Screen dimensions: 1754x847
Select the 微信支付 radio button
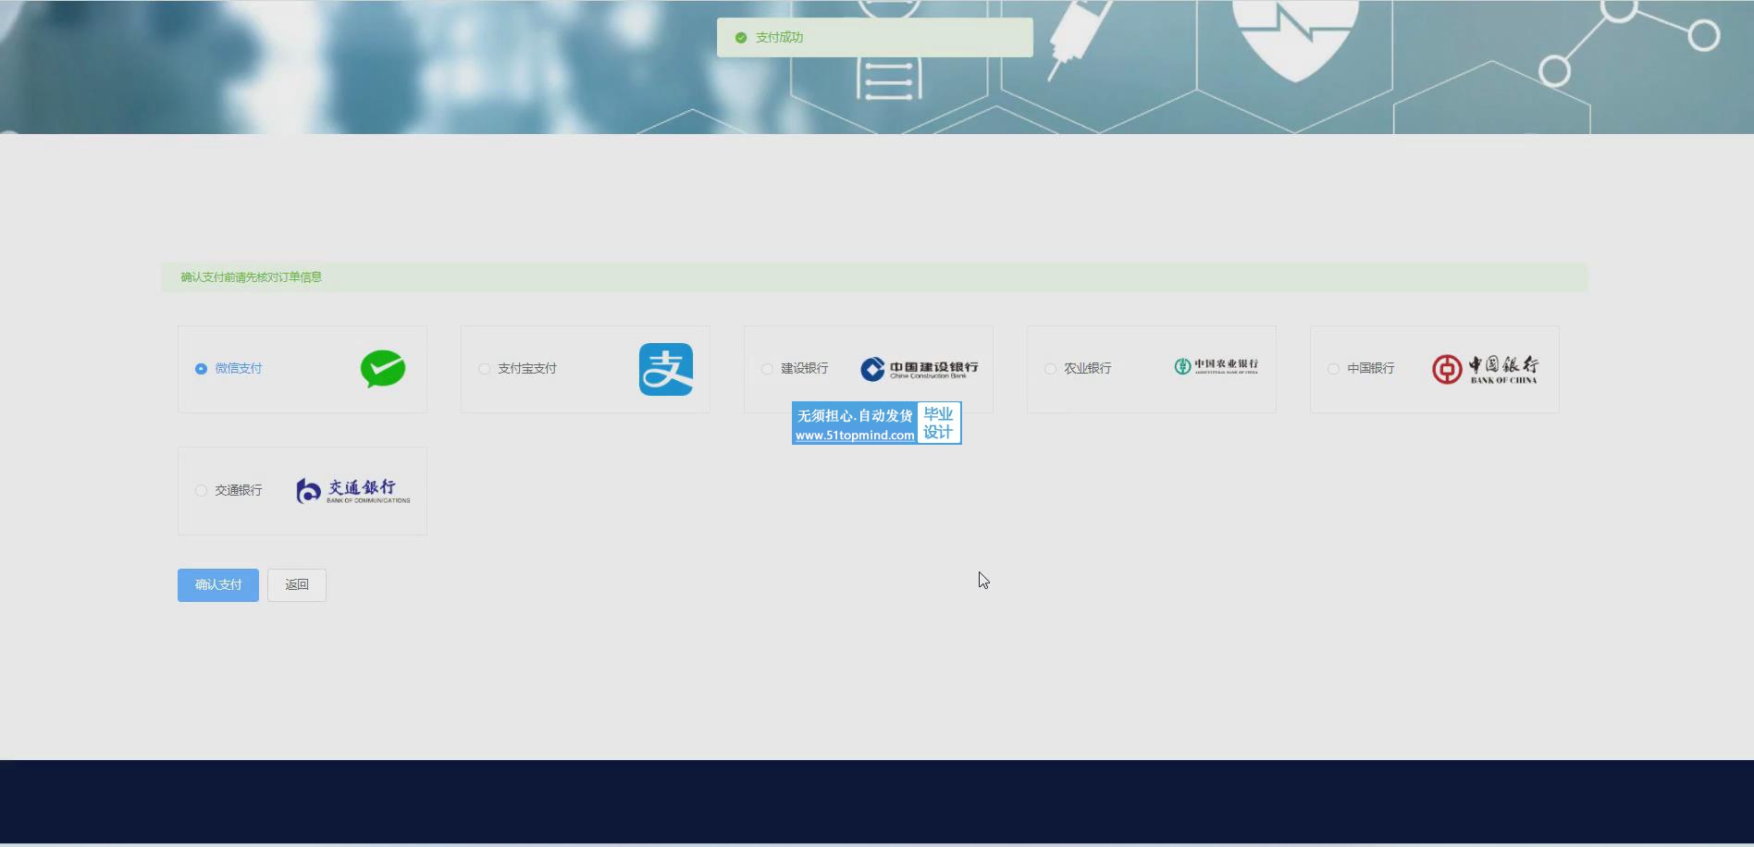tap(201, 369)
